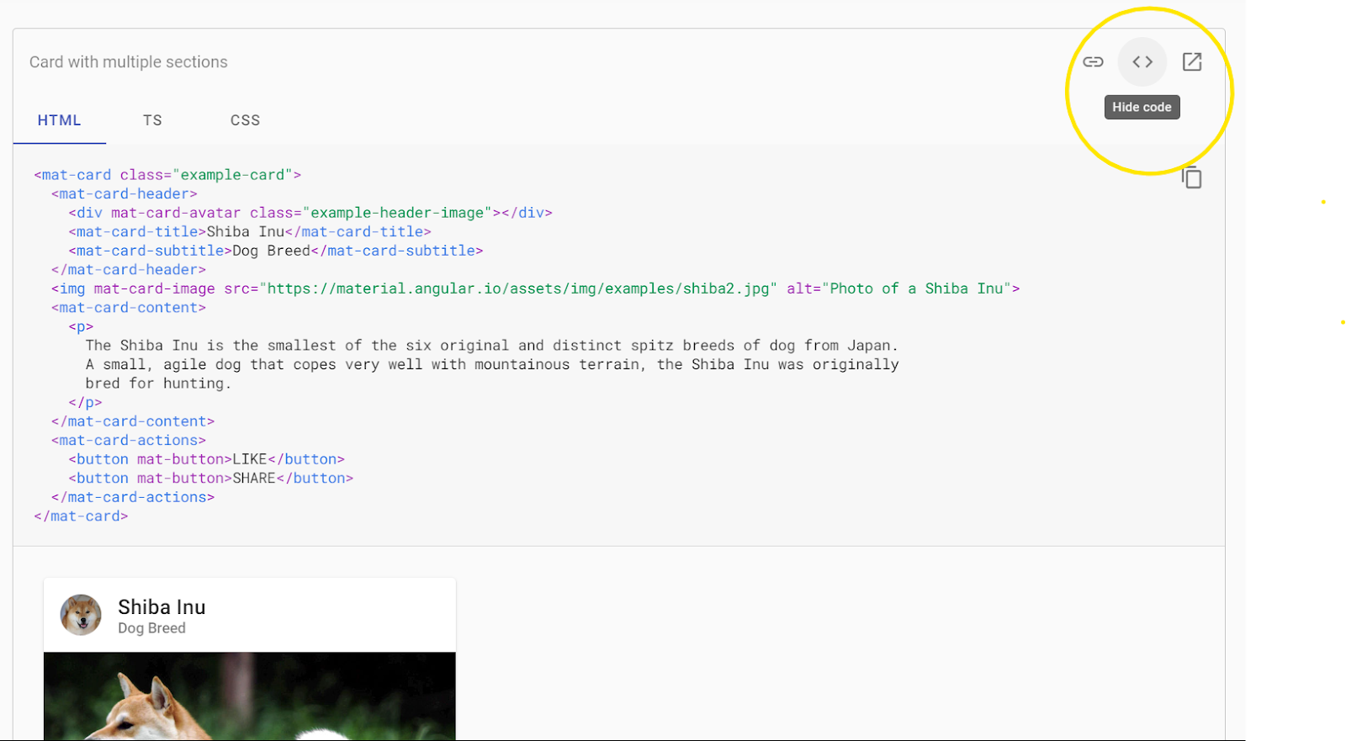The height and width of the screenshot is (741, 1346).
Task: Open example in StackBlitz icon
Action: 1192,61
